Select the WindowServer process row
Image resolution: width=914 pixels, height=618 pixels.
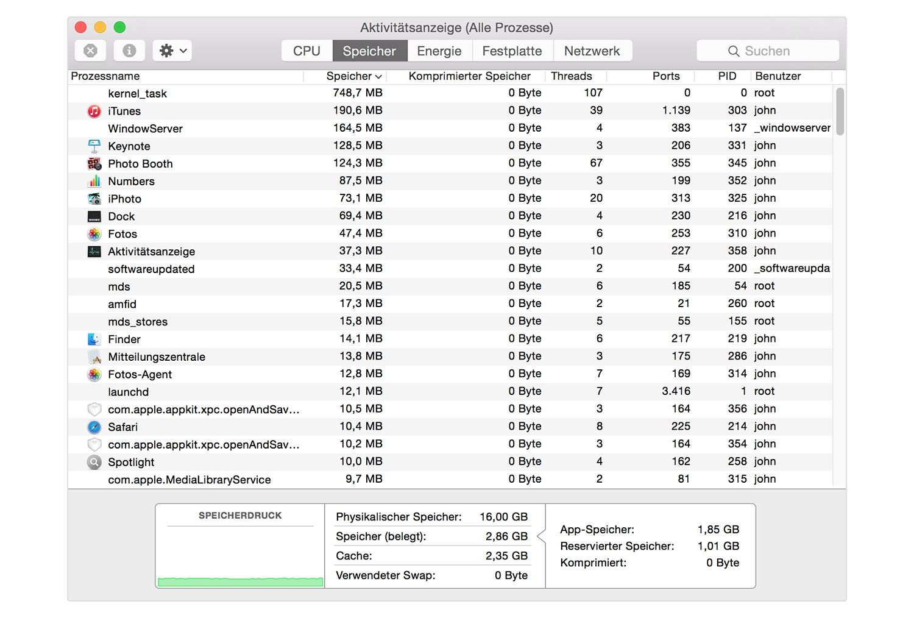point(450,129)
